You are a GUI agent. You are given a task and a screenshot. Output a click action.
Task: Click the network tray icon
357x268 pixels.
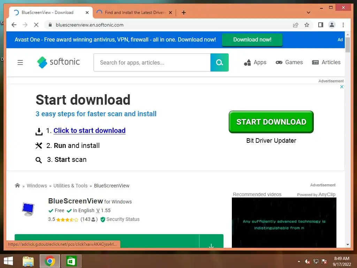coord(316,261)
